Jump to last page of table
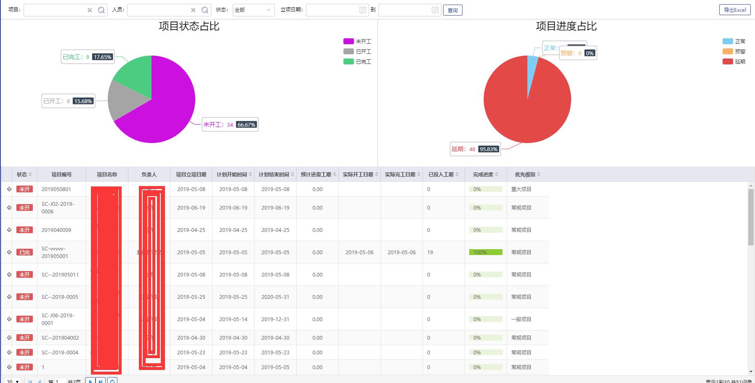This screenshot has height=383, width=755. [x=101, y=381]
